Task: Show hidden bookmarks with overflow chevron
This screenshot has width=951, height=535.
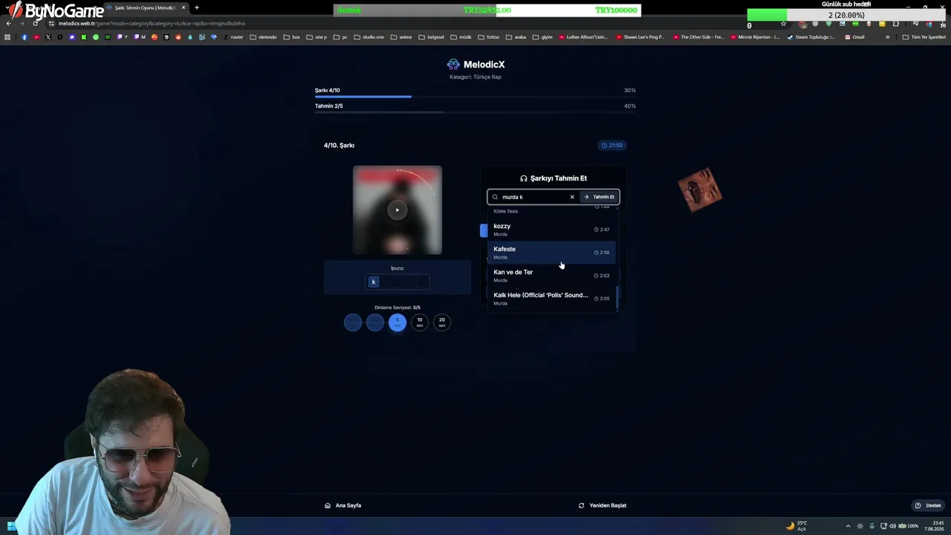Action: 887,37
